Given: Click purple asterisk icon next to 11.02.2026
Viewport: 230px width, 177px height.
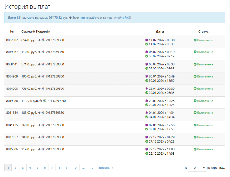Looking at the screenshot, I should pos(147,40).
